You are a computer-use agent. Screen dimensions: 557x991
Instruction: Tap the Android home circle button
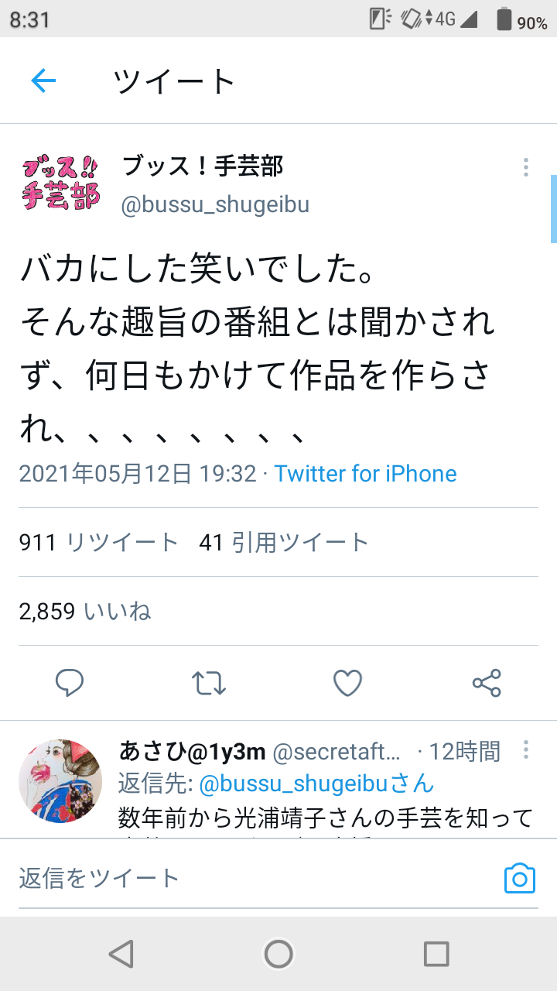[x=278, y=954]
